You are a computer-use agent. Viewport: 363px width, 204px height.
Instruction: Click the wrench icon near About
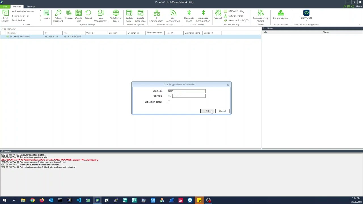344,7
